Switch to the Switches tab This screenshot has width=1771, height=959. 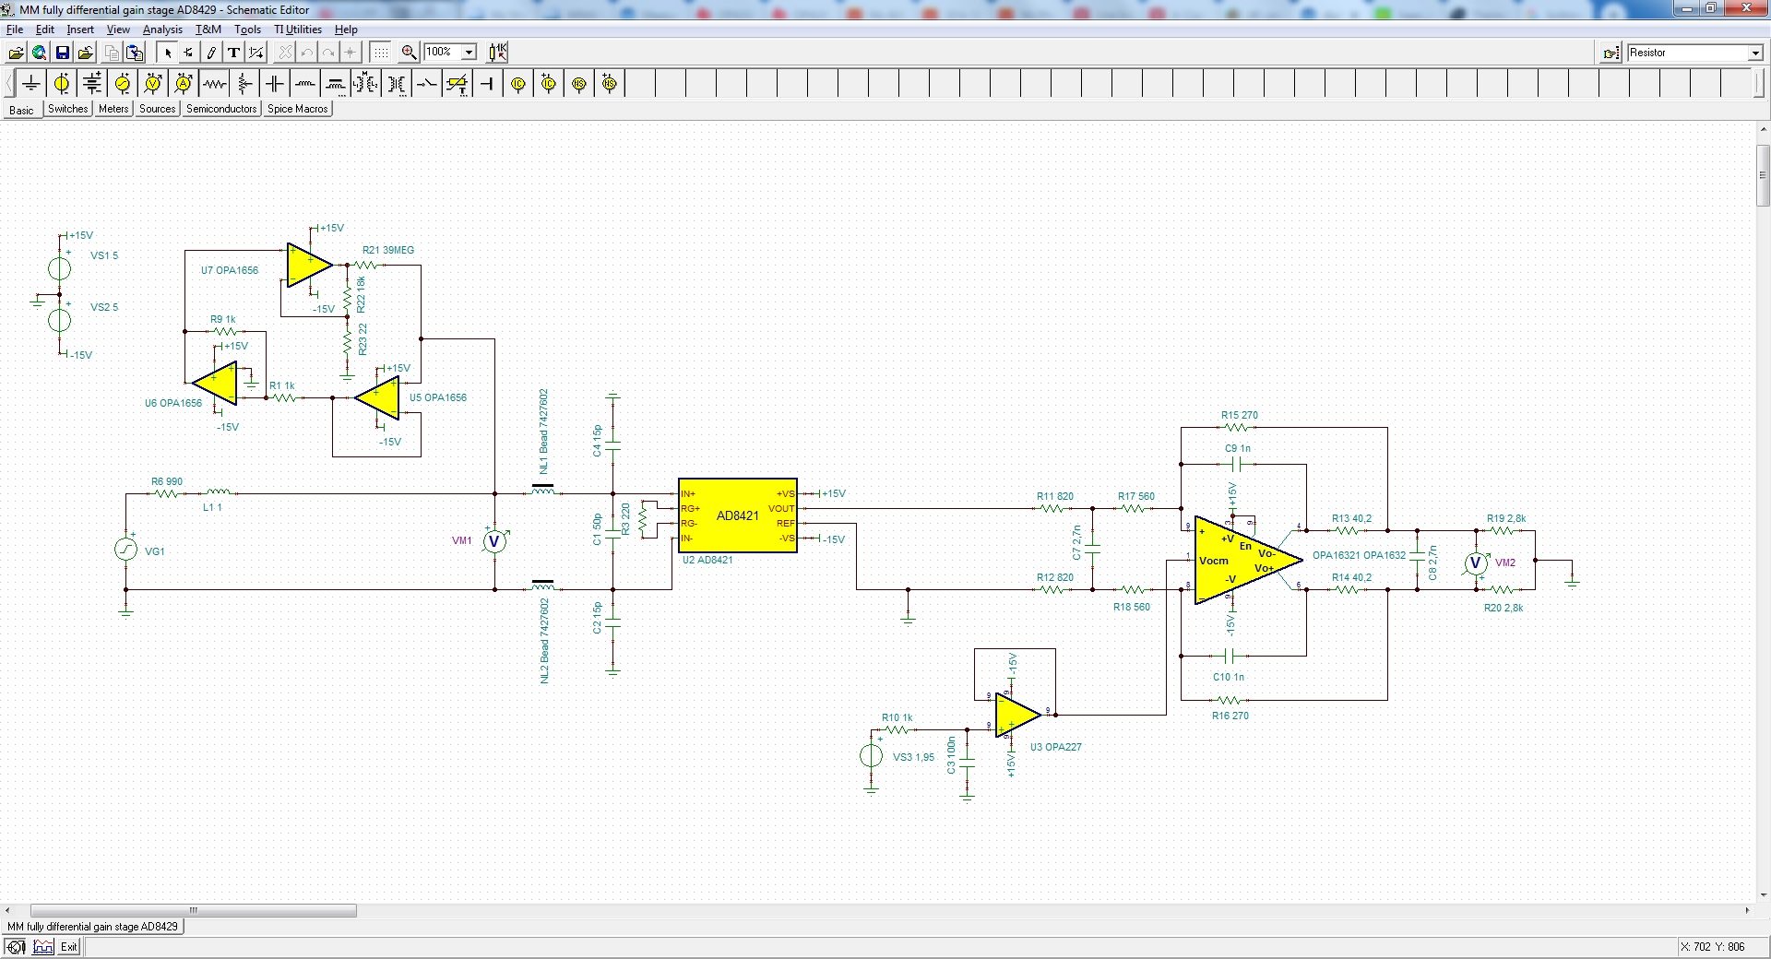pyautogui.click(x=68, y=109)
